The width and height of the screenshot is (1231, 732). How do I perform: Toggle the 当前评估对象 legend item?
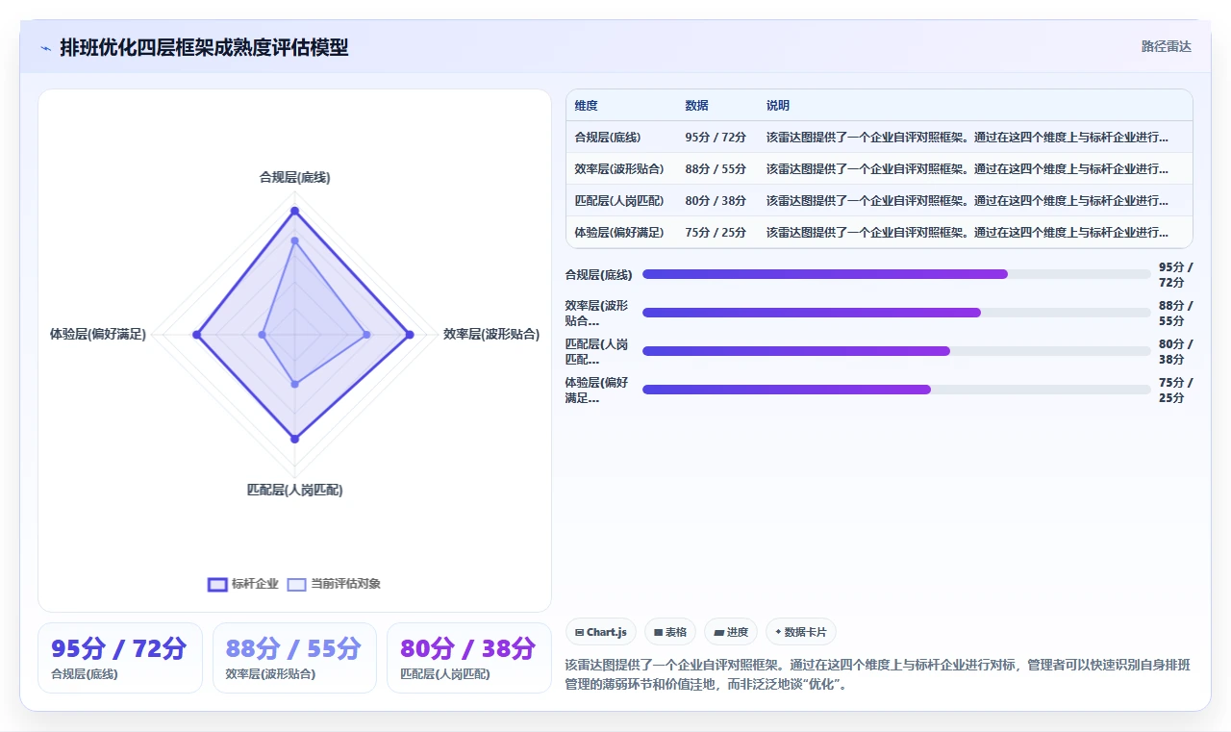point(334,584)
